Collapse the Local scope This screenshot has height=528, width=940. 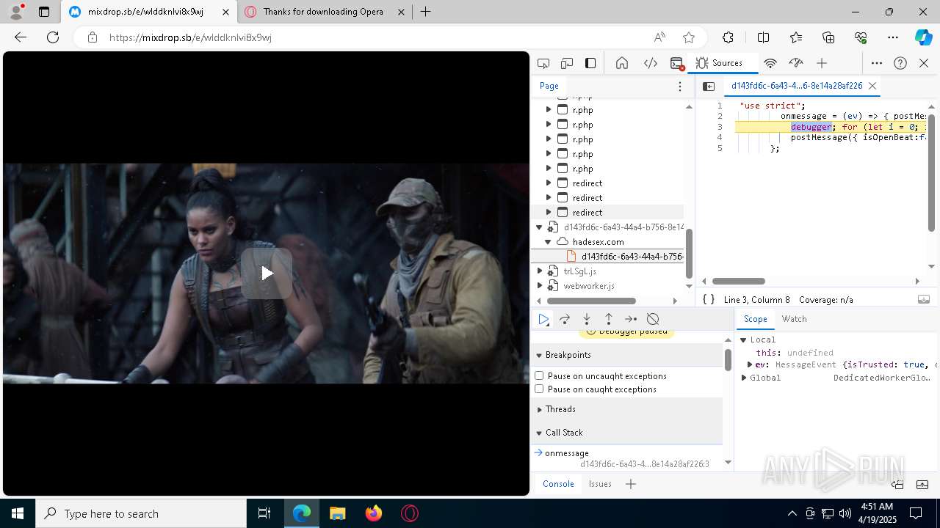(743, 340)
